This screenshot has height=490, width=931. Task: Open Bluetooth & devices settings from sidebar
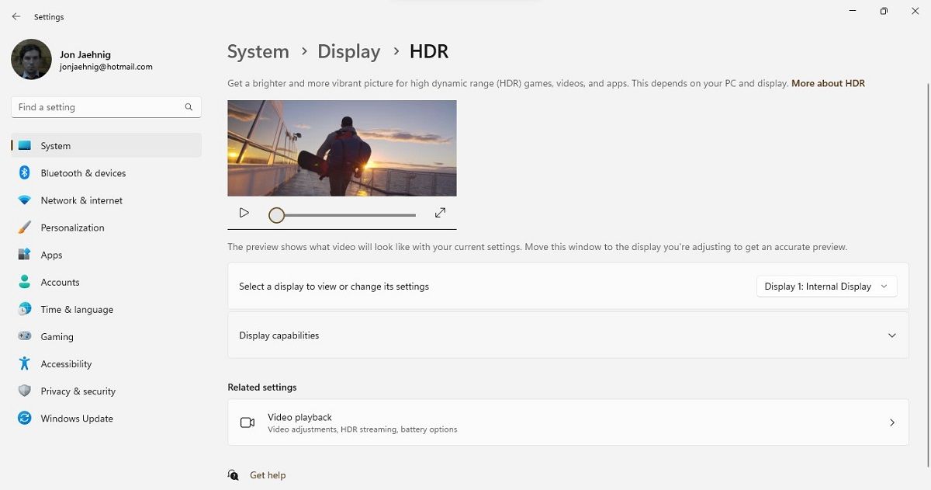pyautogui.click(x=24, y=172)
